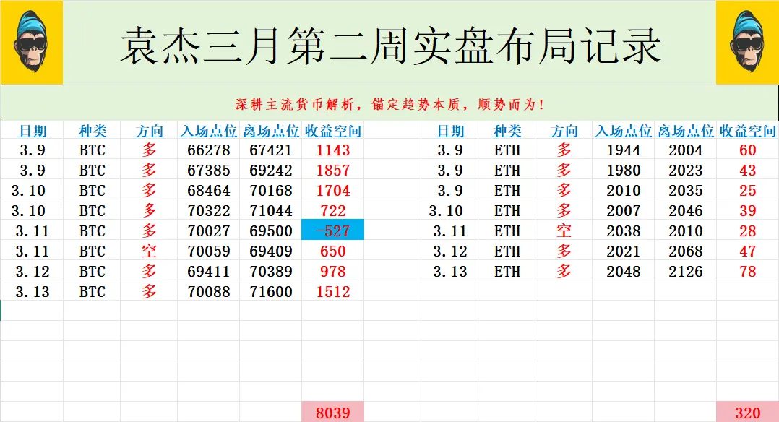Select the red subtitle 深耕主流货币解析

pos(294,104)
